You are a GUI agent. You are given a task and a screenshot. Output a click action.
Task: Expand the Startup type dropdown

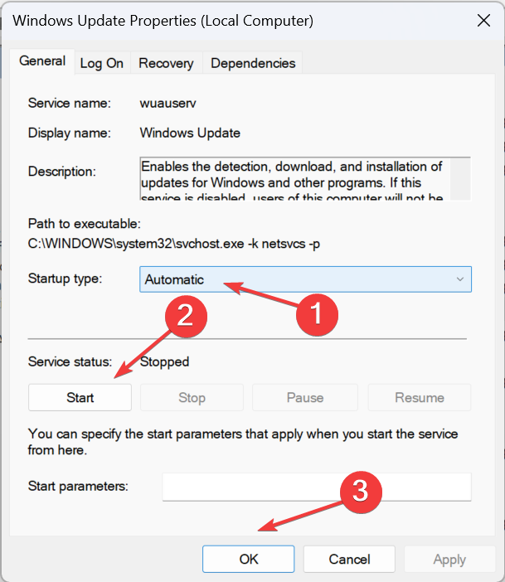point(305,279)
